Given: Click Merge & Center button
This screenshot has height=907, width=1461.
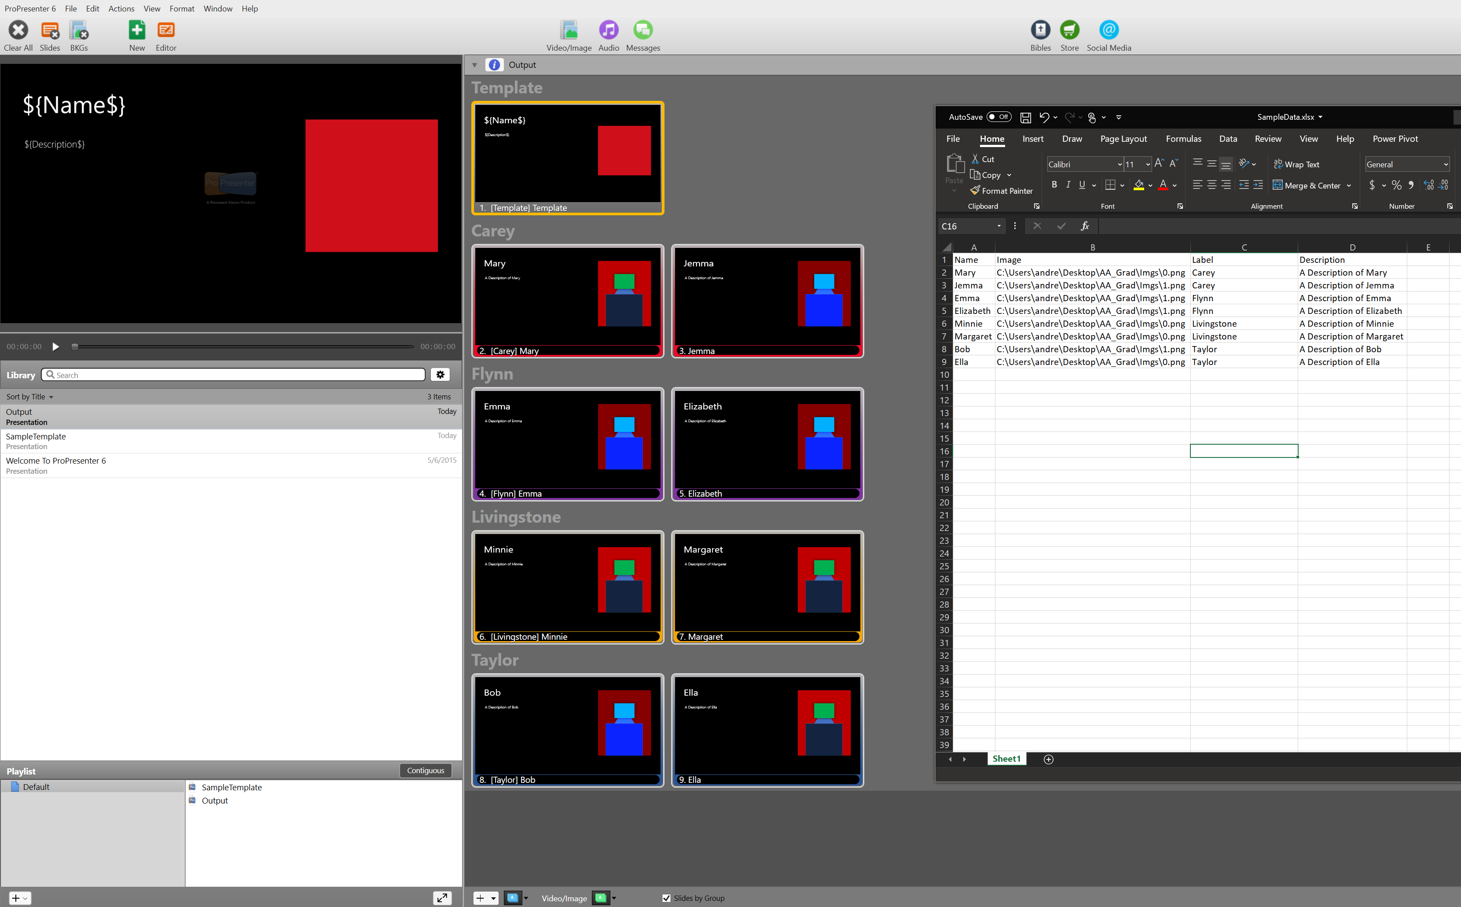Looking at the screenshot, I should click(x=1307, y=185).
